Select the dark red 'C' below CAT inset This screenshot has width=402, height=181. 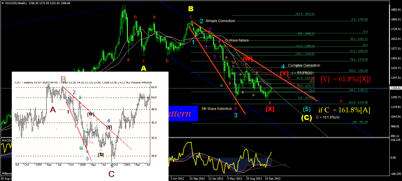pyautogui.click(x=111, y=174)
